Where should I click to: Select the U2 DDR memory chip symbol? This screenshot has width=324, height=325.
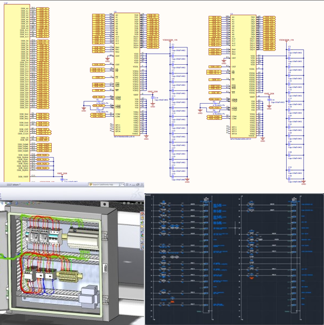(127, 74)
